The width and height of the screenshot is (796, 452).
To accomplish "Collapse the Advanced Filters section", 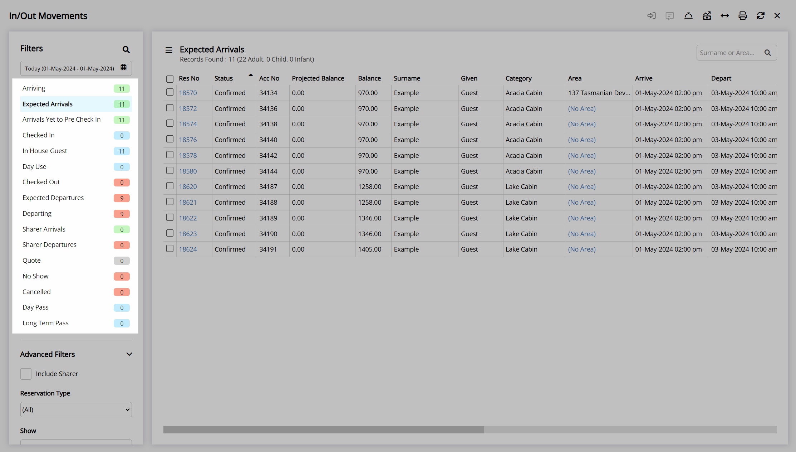I will pyautogui.click(x=129, y=354).
